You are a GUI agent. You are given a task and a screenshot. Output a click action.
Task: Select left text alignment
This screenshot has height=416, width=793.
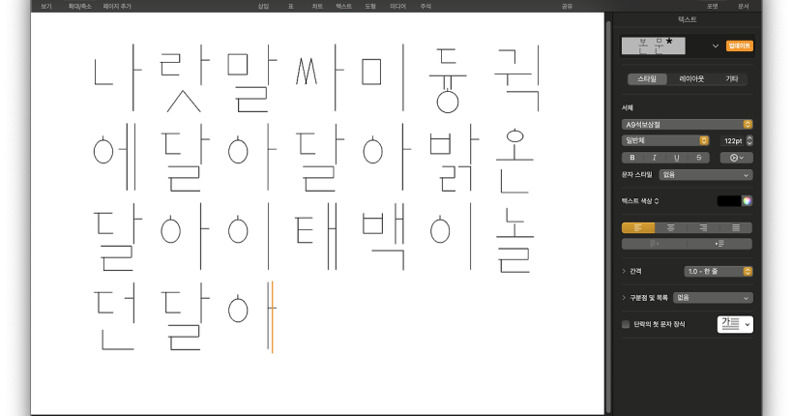637,227
